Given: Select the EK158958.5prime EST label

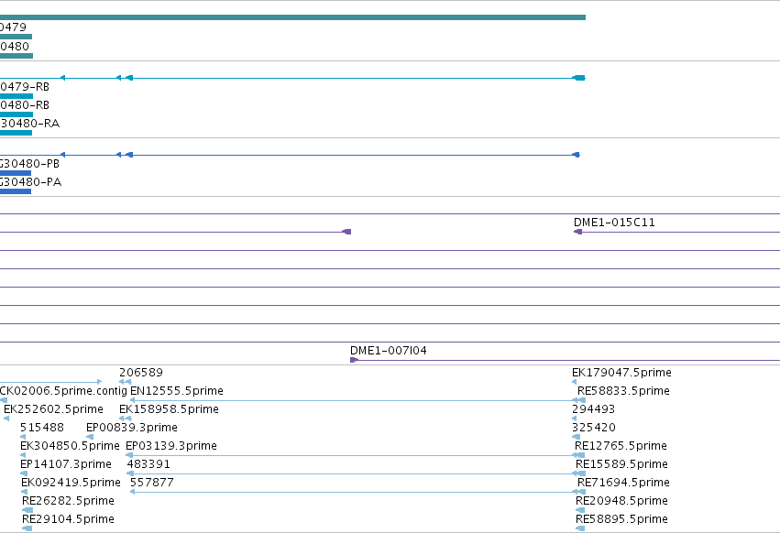Looking at the screenshot, I should [x=170, y=409].
